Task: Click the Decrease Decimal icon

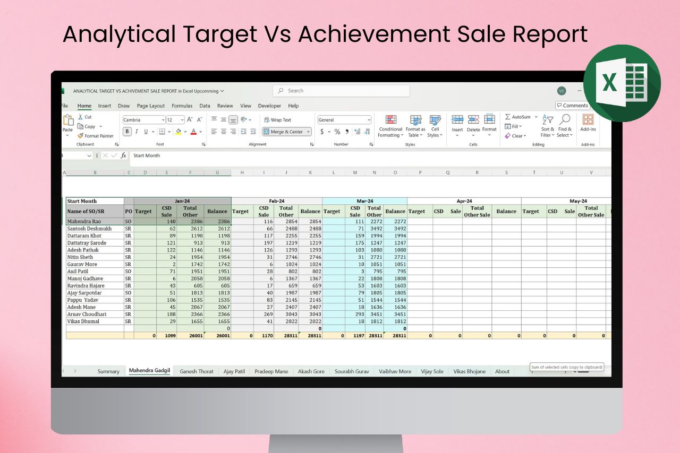Action: (x=367, y=132)
